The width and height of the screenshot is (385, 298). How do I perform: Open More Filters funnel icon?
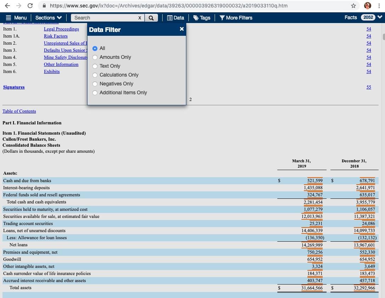[x=222, y=18]
